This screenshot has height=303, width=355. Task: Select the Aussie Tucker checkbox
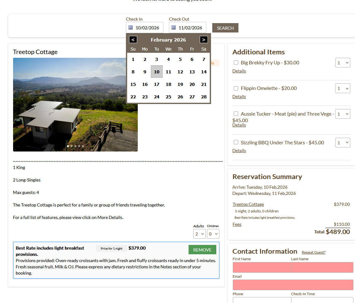coord(236,114)
